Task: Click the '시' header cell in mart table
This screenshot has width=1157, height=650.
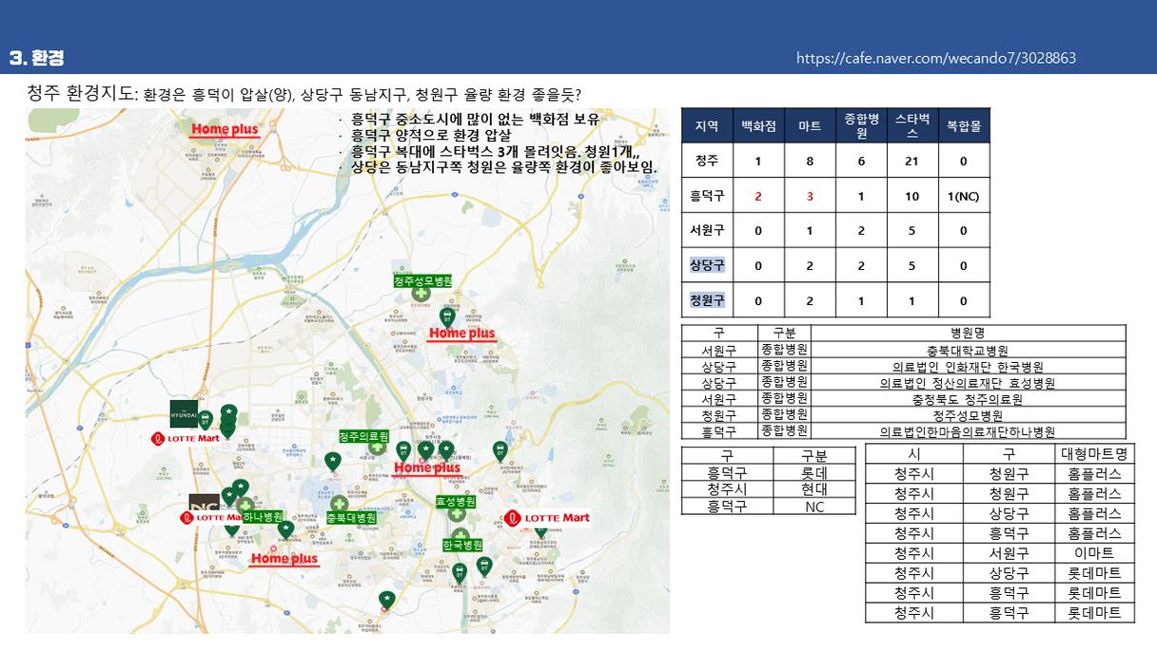Action: click(x=913, y=453)
